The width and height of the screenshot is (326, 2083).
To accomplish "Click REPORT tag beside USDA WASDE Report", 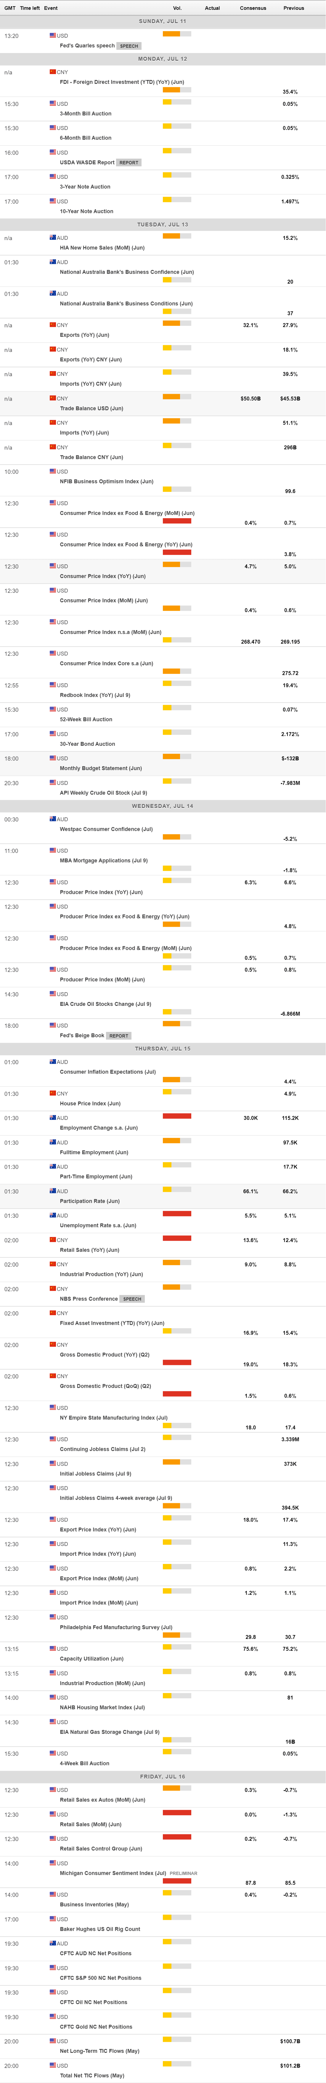I will (x=129, y=163).
